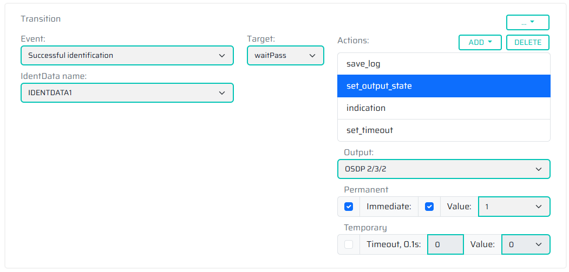The image size is (569, 272).
Task: Expand the IdentData name dropdown
Action: pos(127,92)
